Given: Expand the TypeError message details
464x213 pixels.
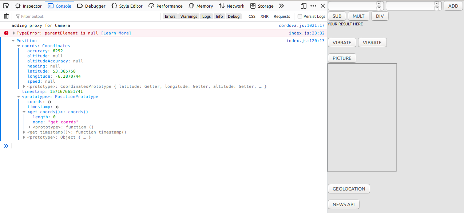Looking at the screenshot, I should pyautogui.click(x=14, y=33).
